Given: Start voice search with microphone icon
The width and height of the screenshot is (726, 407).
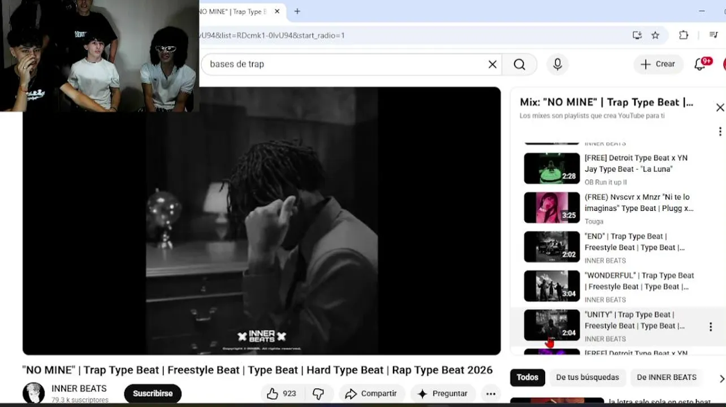Looking at the screenshot, I should pyautogui.click(x=558, y=64).
